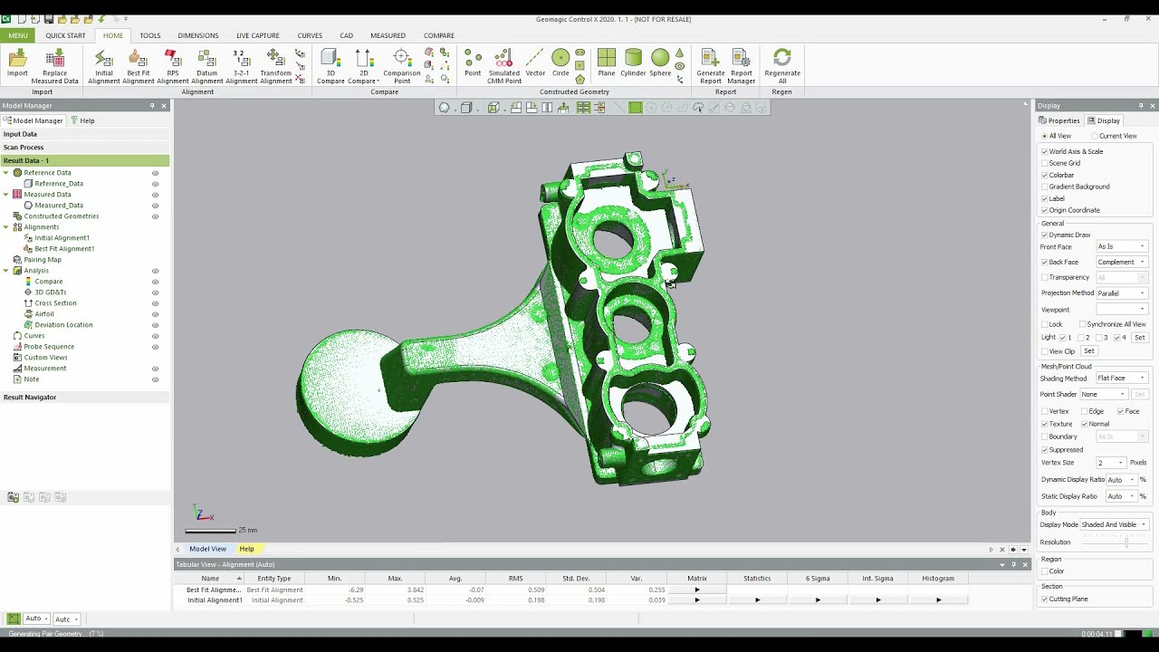Open Best Fit Alignment tool
The height and width of the screenshot is (652, 1159).
pyautogui.click(x=138, y=66)
